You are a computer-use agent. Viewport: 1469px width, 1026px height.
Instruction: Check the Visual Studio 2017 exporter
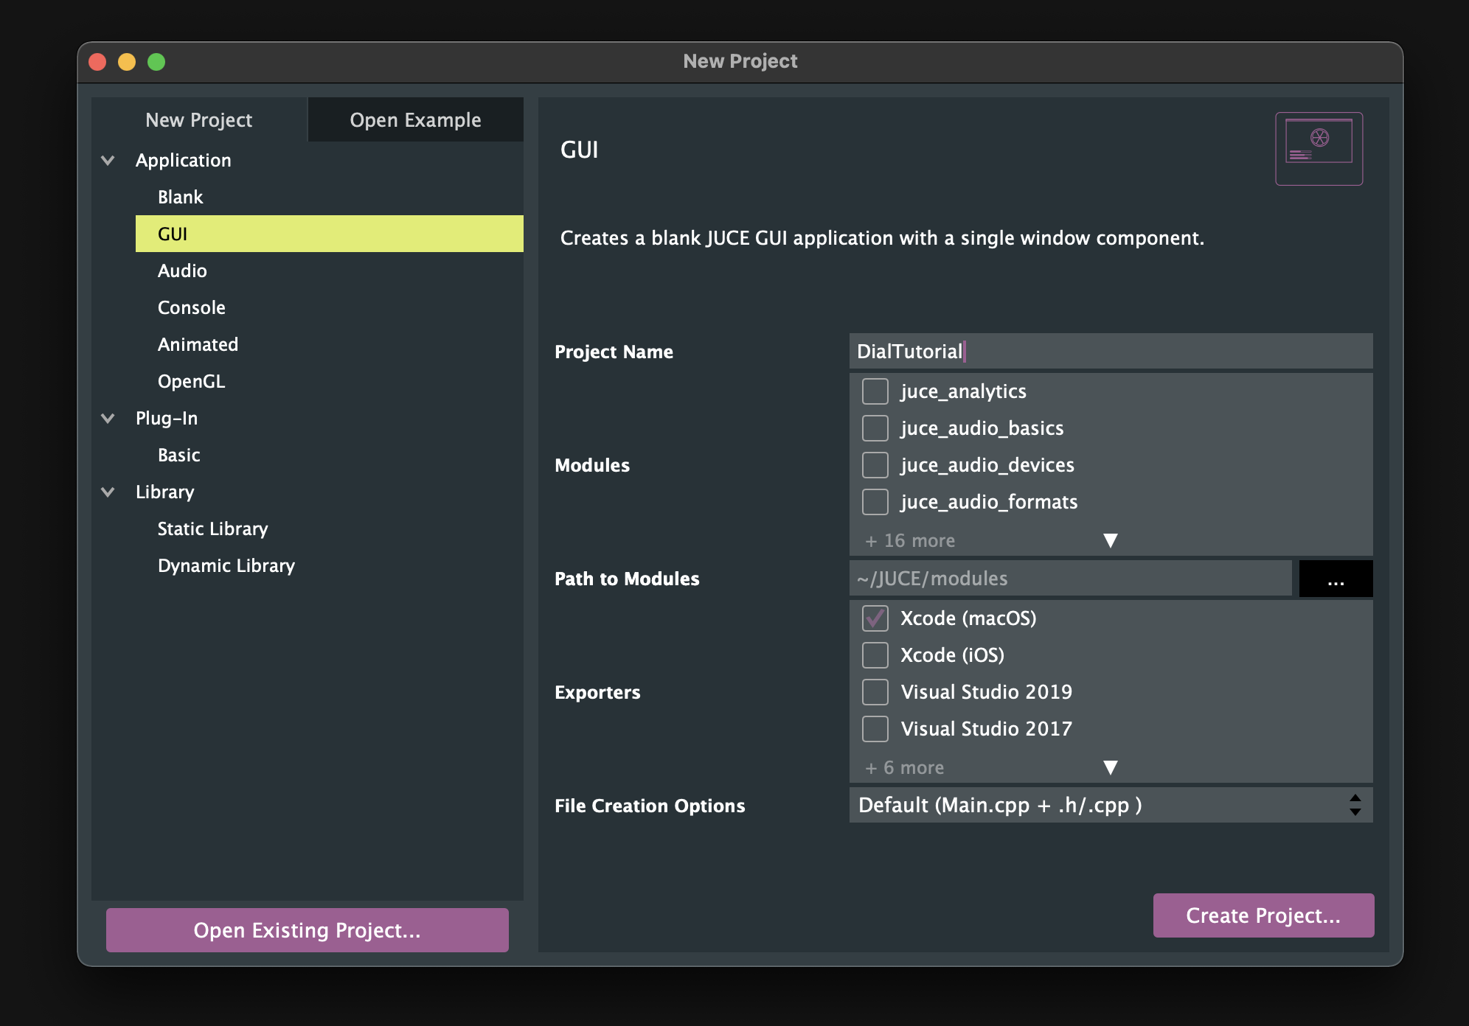click(875, 729)
